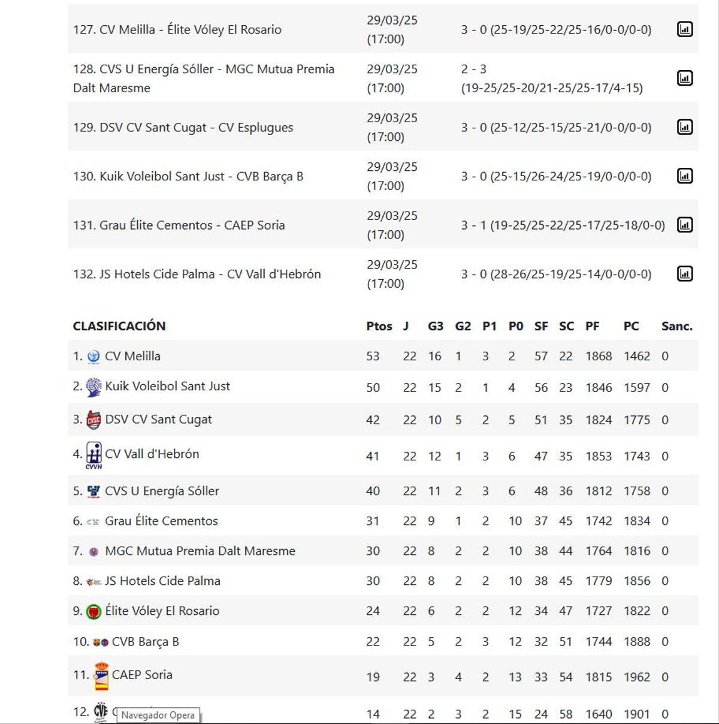Select the JS Hotels Cide Palma team name
Image resolution: width=719 pixels, height=724 pixels.
(x=163, y=581)
